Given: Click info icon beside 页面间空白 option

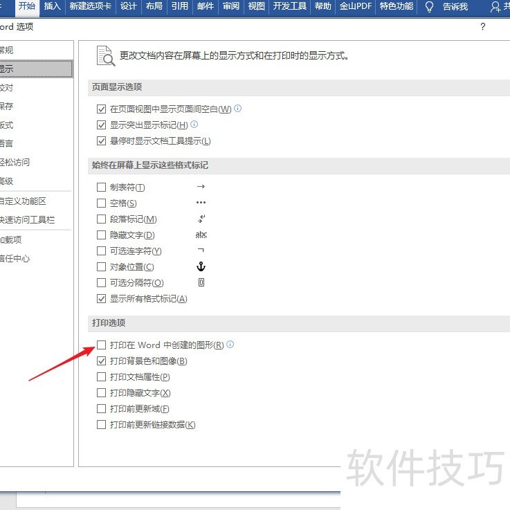Looking at the screenshot, I should 238,109.
